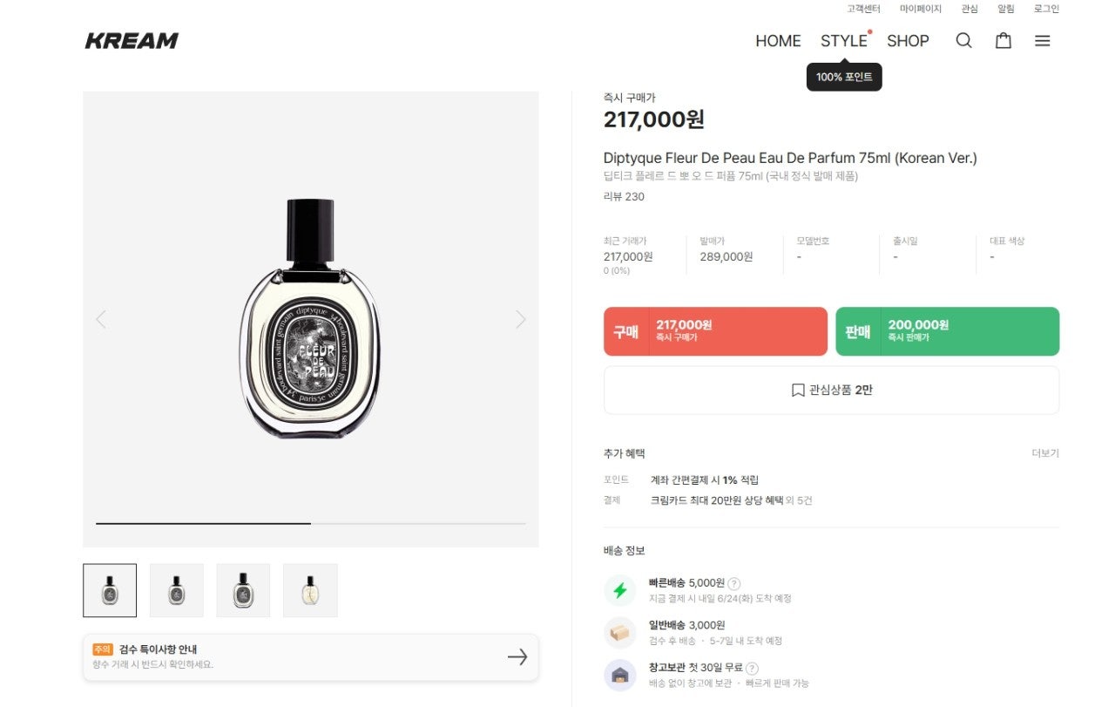Open the SHOP menu
The image size is (1115, 707).
pyautogui.click(x=908, y=40)
